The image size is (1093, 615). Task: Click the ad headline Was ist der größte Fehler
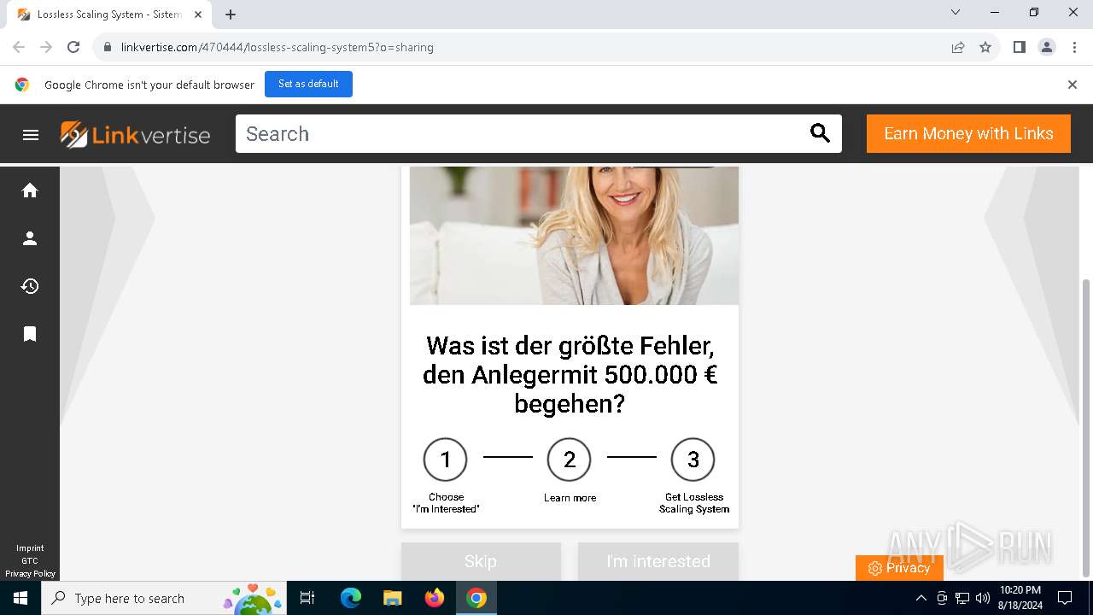pos(570,374)
